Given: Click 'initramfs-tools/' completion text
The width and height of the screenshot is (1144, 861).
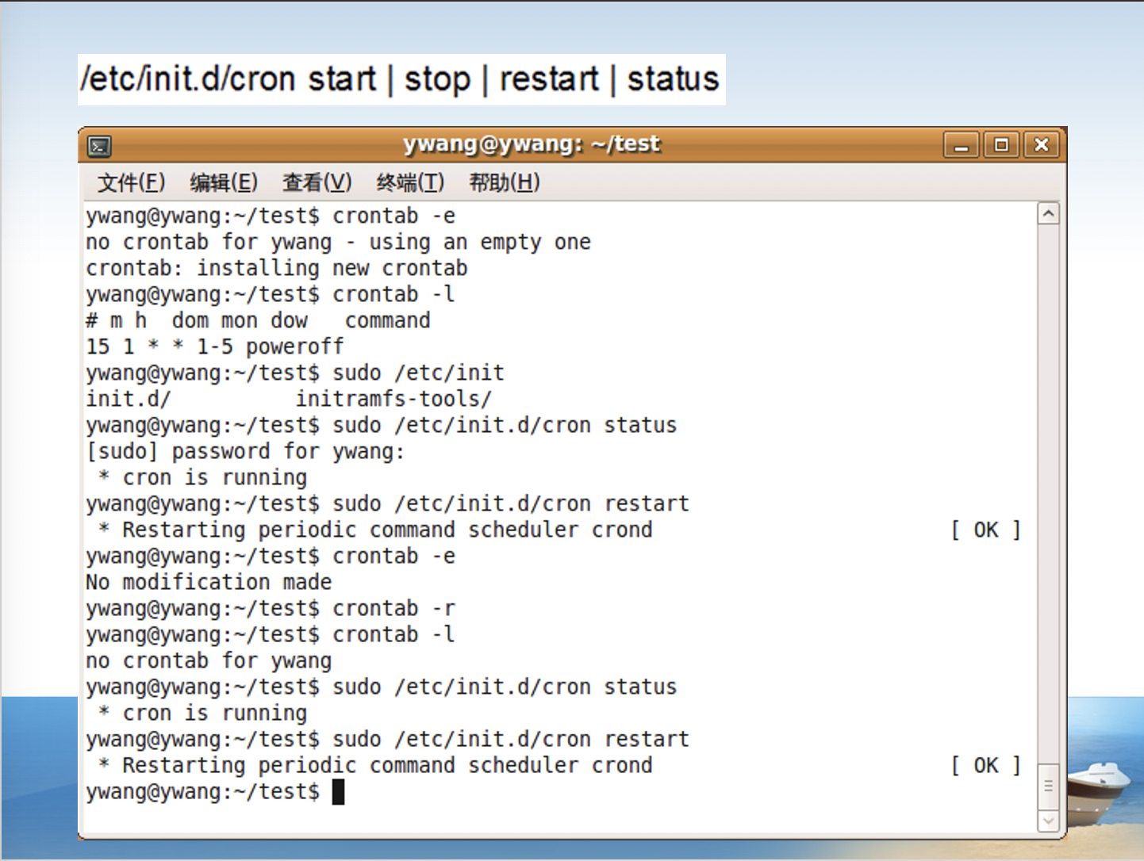Looking at the screenshot, I should click(393, 400).
